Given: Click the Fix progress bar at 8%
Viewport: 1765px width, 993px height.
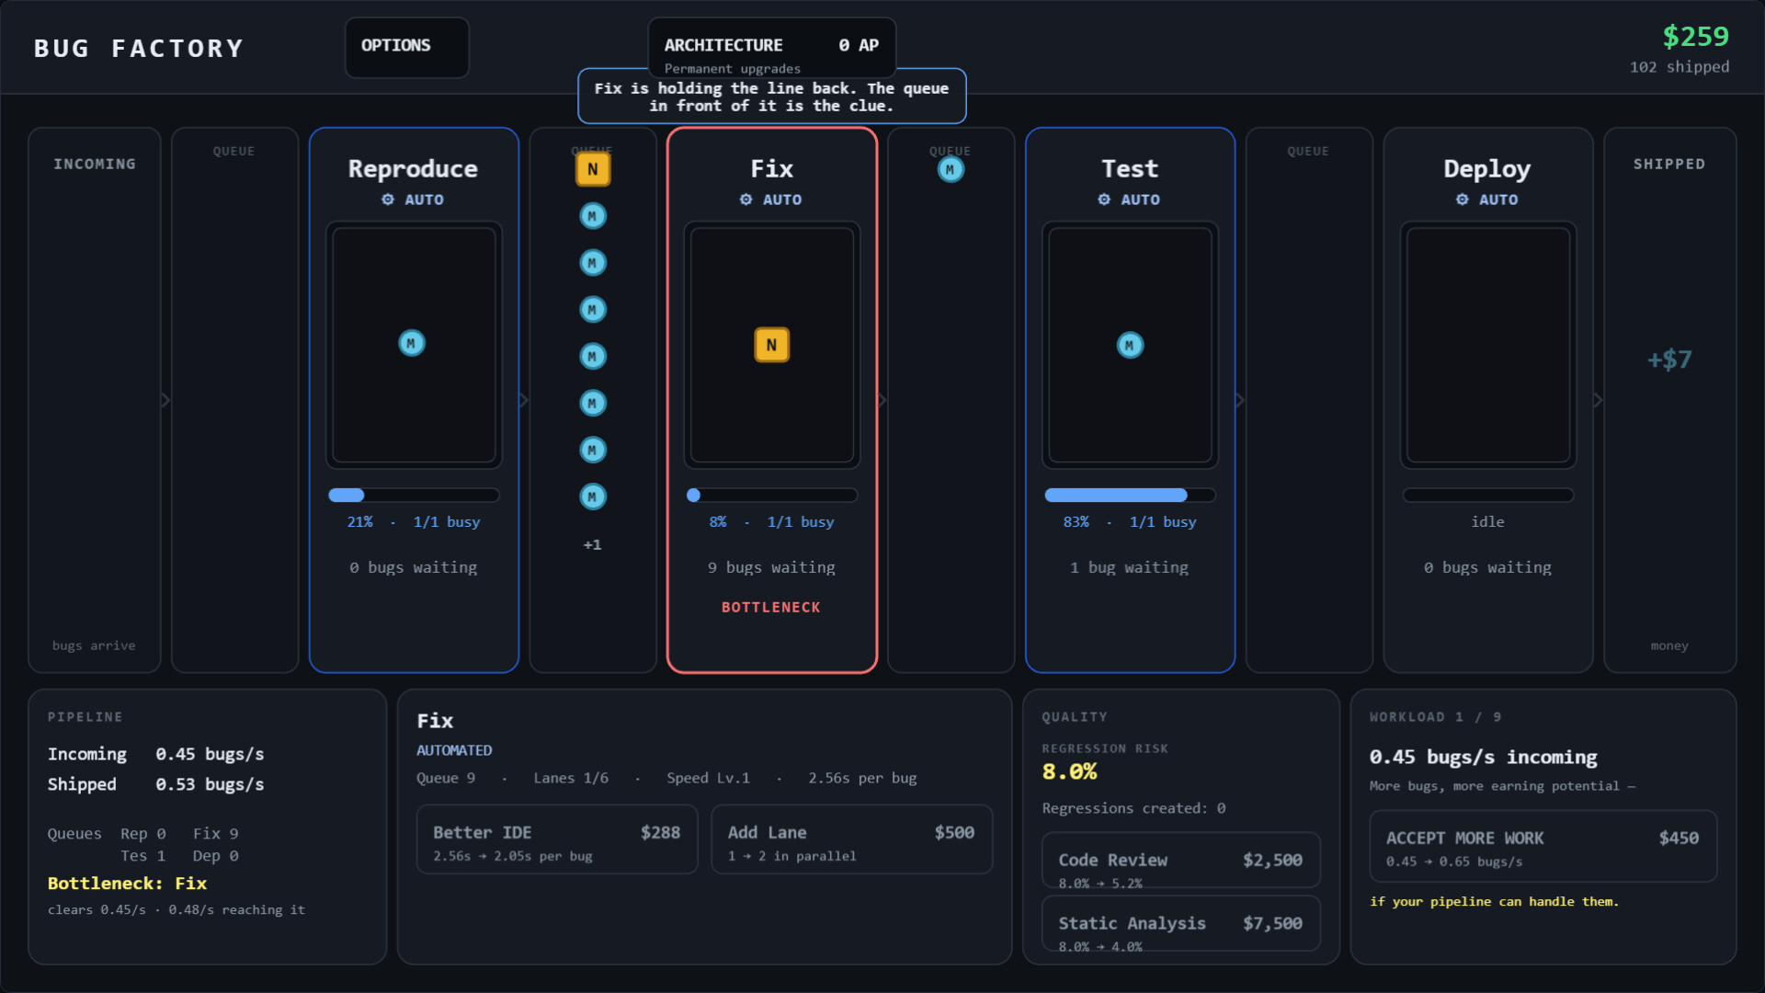Looking at the screenshot, I should (771, 495).
